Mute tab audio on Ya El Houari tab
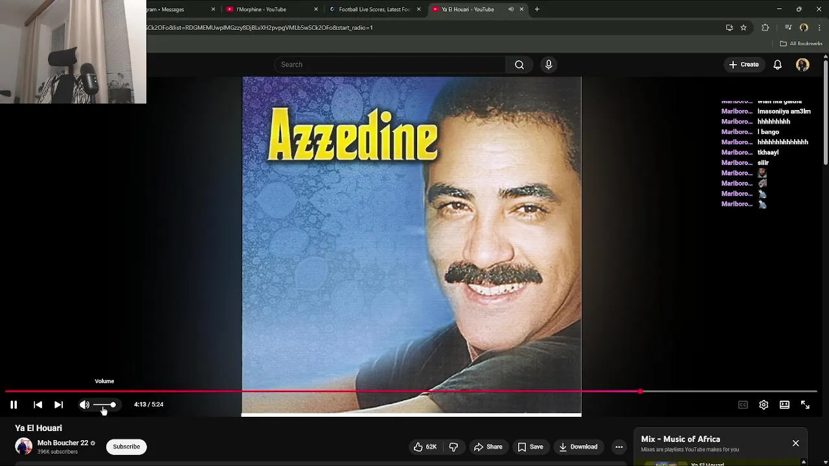 [x=511, y=9]
